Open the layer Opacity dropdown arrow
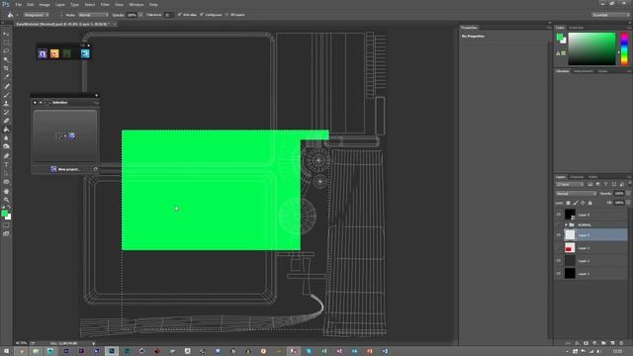This screenshot has height=356, width=633. point(628,194)
